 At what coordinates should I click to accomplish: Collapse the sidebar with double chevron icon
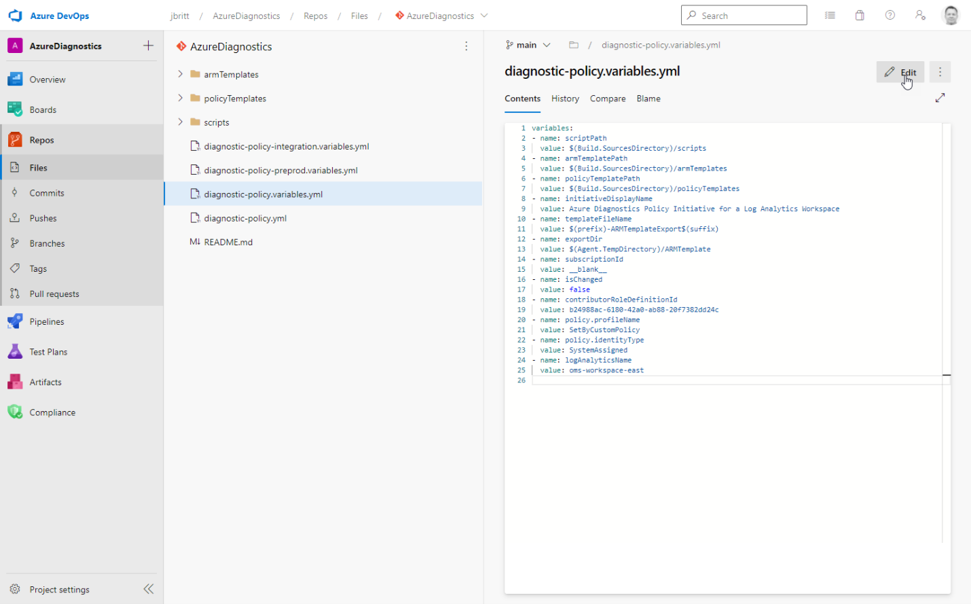tap(149, 589)
